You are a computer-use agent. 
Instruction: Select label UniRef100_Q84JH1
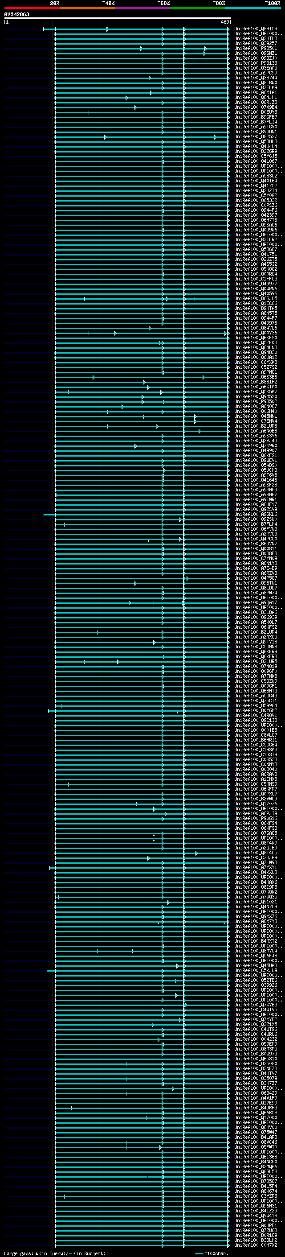click(x=256, y=98)
